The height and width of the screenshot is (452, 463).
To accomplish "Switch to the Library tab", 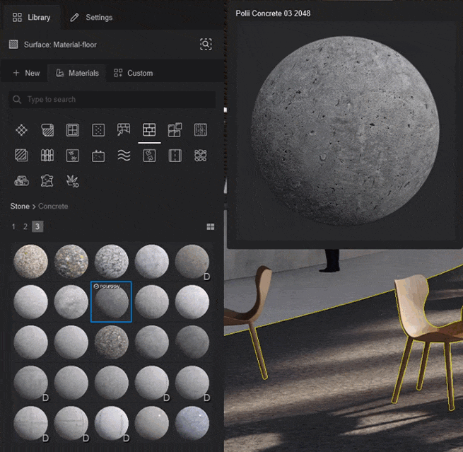I will [x=32, y=17].
